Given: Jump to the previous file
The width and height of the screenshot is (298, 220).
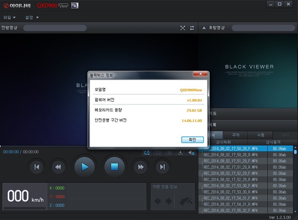Looking at the screenshot, I should point(37,167).
